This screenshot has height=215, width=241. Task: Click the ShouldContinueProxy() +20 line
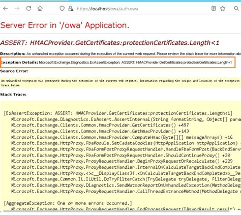(120, 156)
